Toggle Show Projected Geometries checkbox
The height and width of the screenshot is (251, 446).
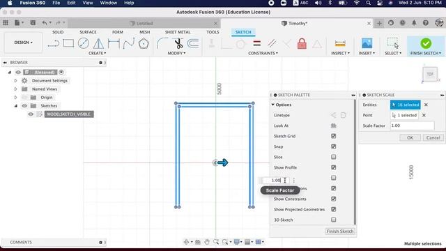tap(333, 209)
